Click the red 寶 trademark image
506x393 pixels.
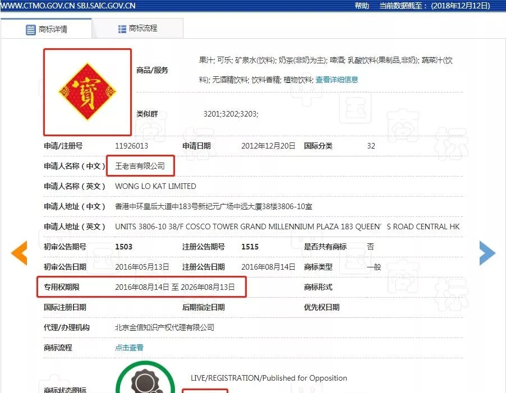(88, 92)
